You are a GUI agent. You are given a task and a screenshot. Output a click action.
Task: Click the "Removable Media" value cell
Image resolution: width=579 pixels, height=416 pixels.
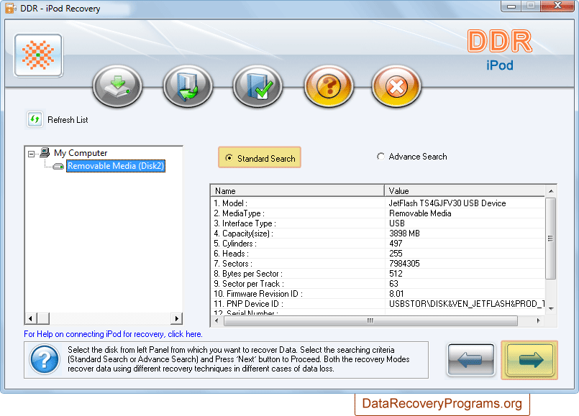pos(420,213)
